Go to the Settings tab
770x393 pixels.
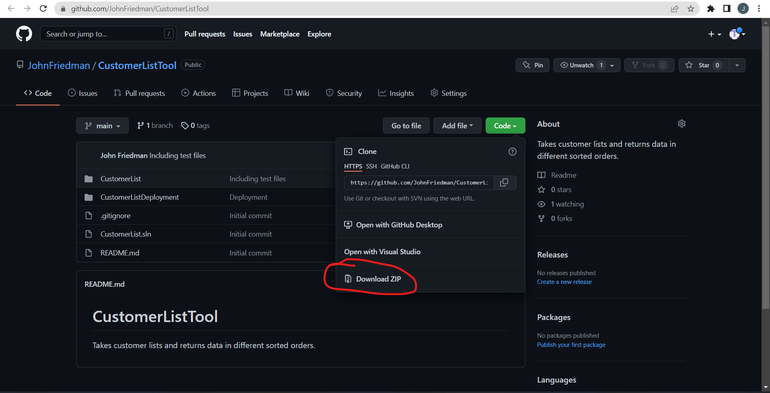pyautogui.click(x=448, y=93)
